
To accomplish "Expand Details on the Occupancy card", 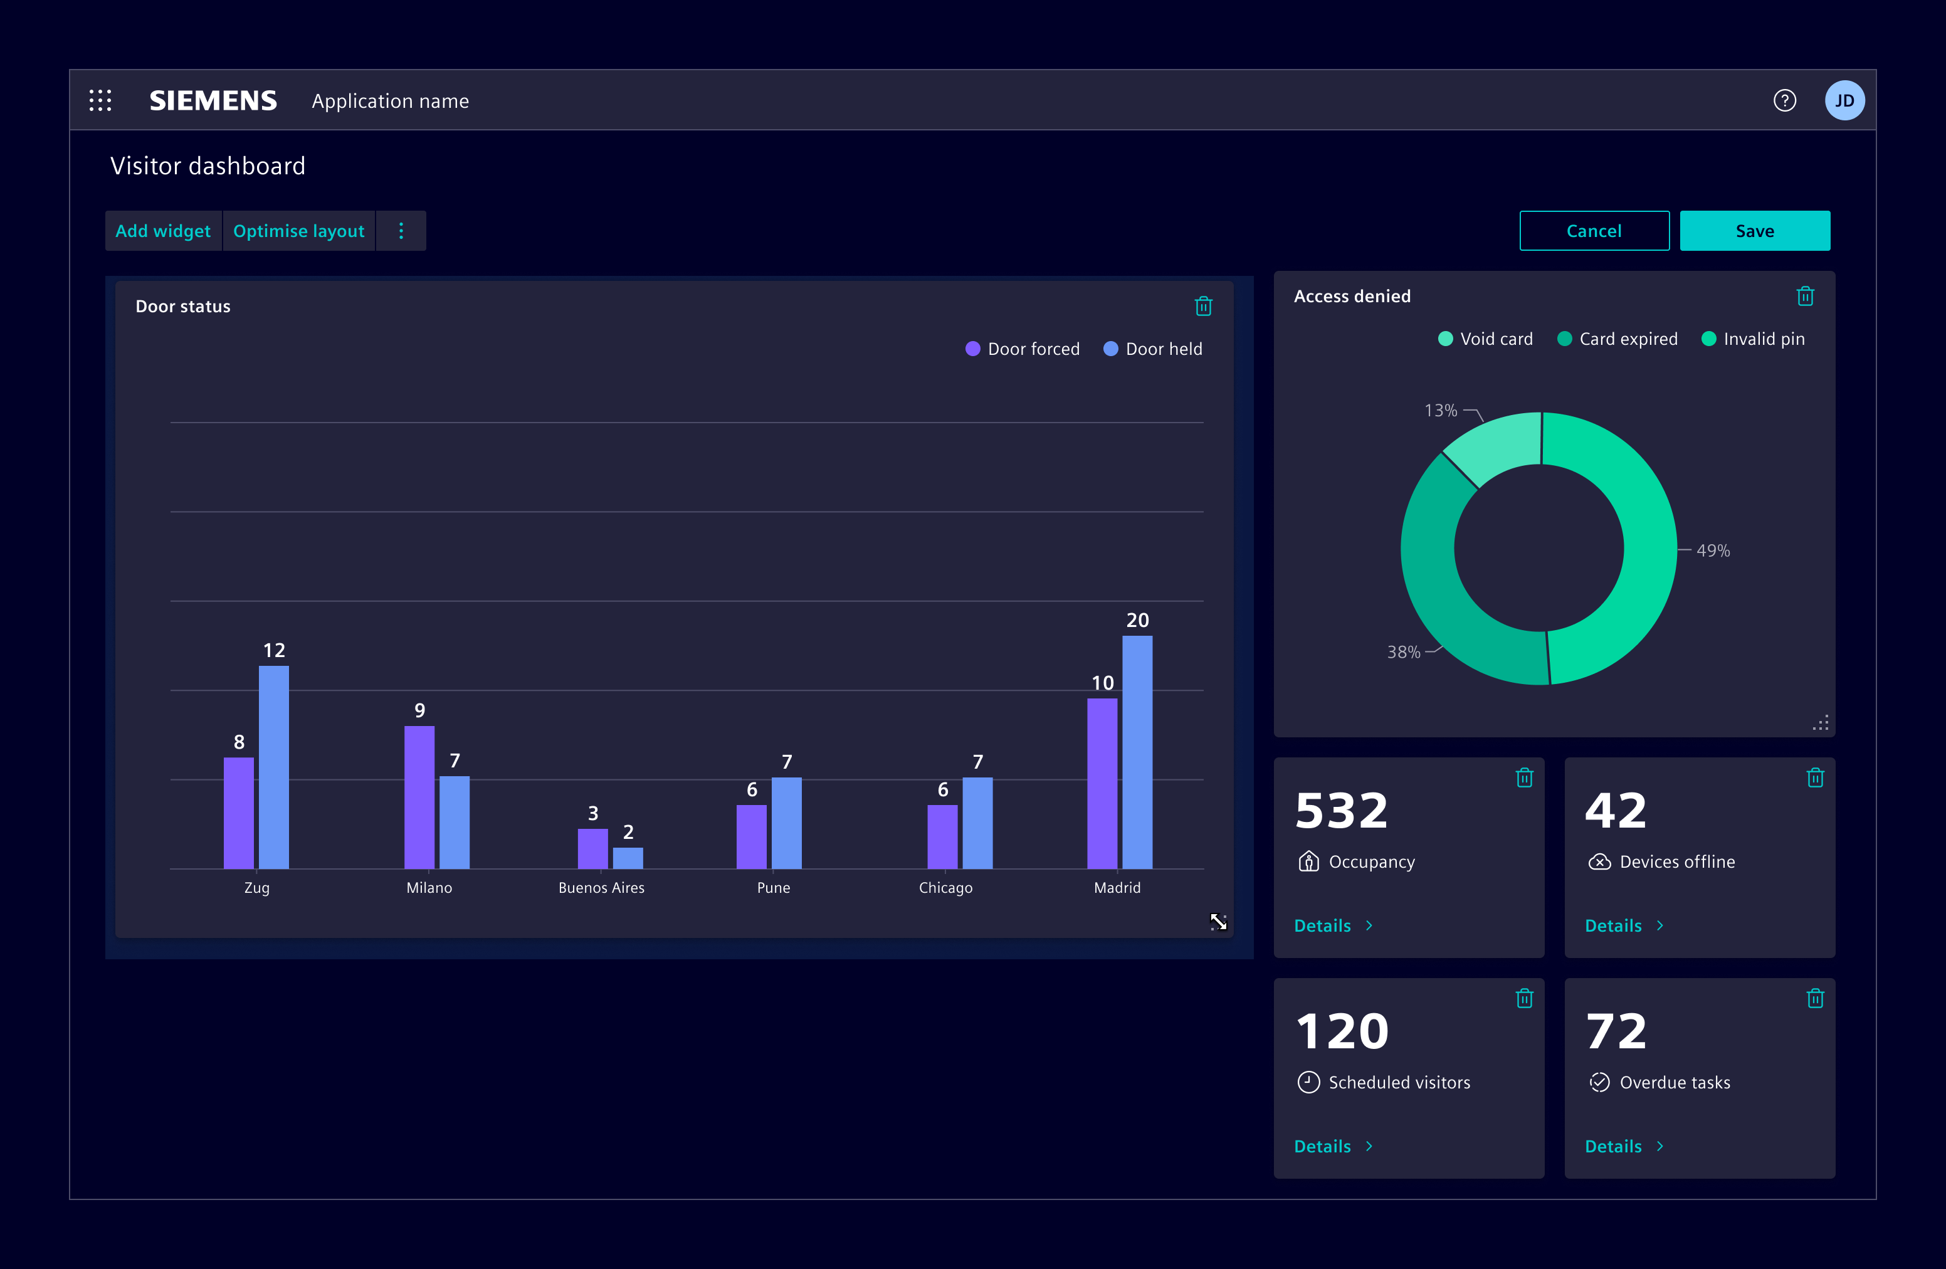I will (1332, 925).
